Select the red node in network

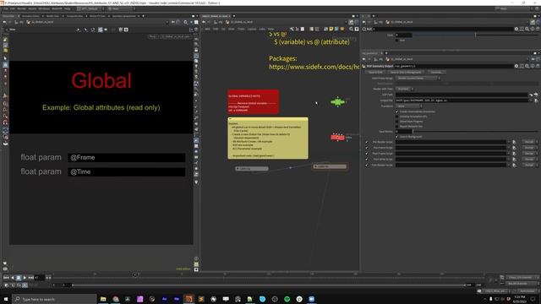tap(338, 137)
